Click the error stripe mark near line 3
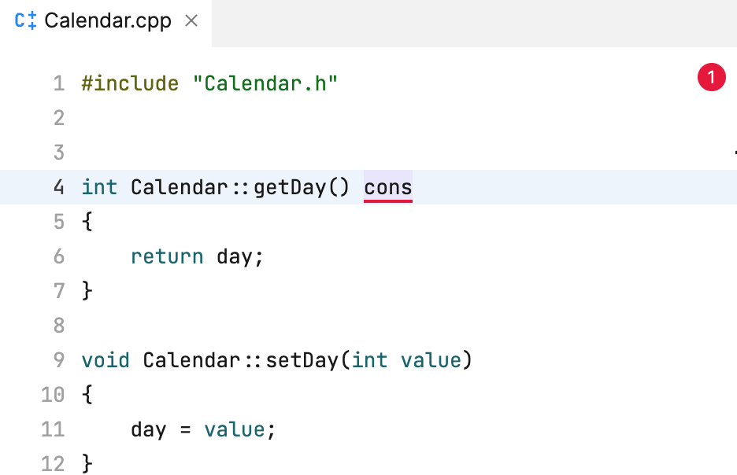The image size is (737, 475). click(734, 151)
